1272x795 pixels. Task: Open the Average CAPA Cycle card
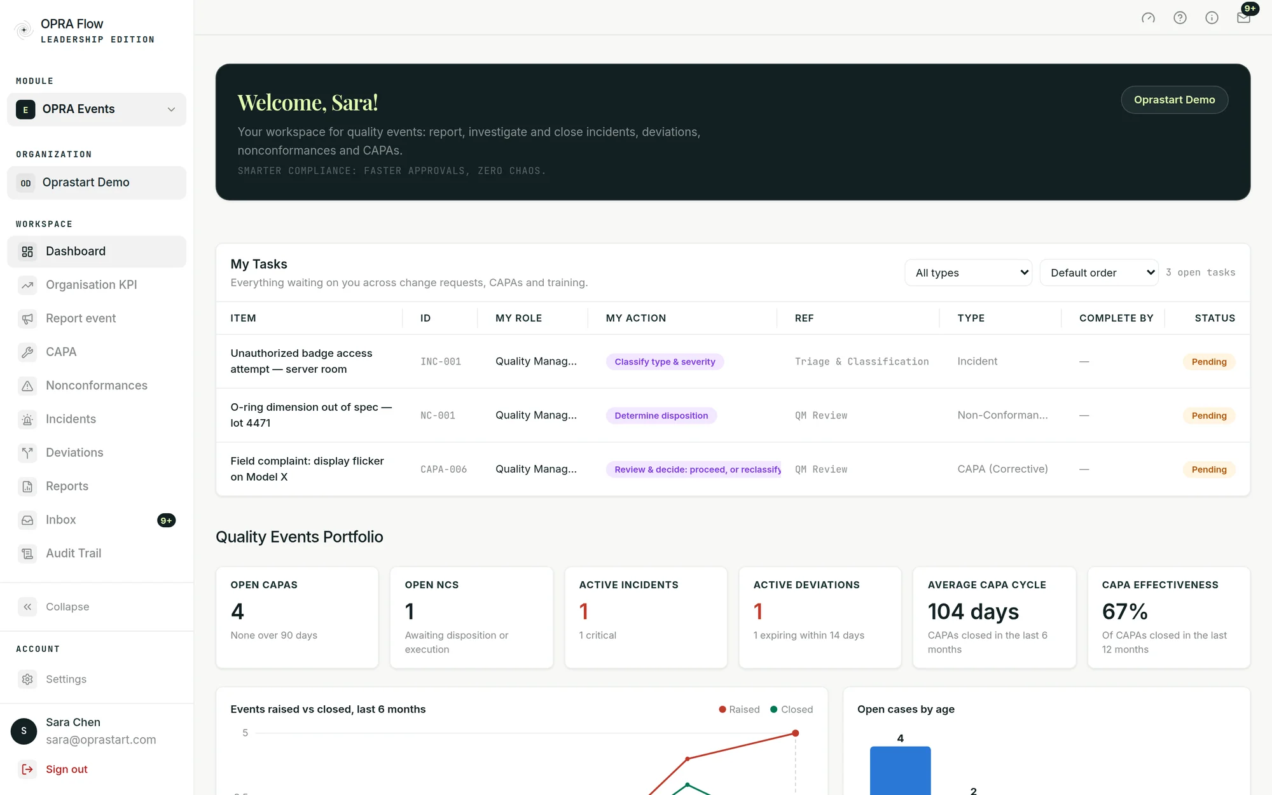[x=994, y=618]
